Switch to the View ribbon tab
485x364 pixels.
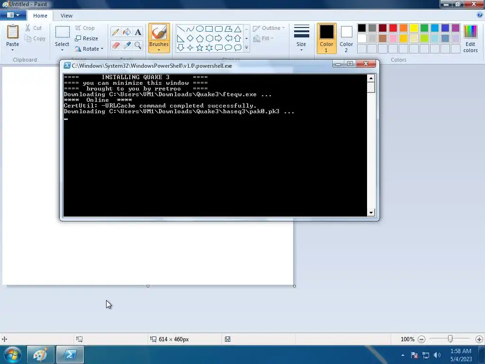66,16
